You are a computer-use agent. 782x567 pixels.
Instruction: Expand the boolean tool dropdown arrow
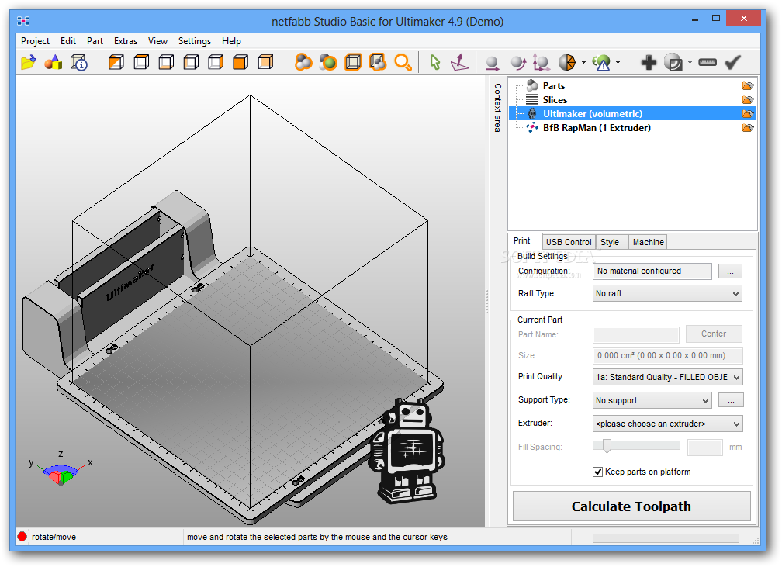coord(690,62)
